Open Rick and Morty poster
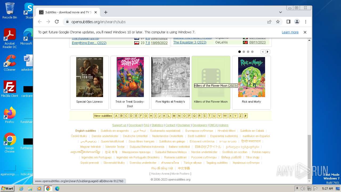341x192 pixels. pyautogui.click(x=251, y=77)
